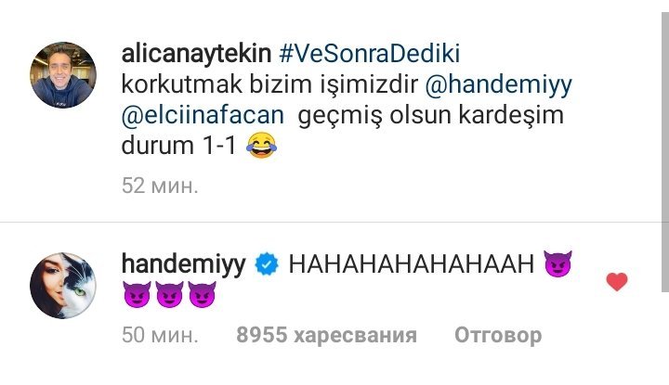669x385 pixels.
Task: Click the alicanaytekin username
Action: (x=196, y=54)
